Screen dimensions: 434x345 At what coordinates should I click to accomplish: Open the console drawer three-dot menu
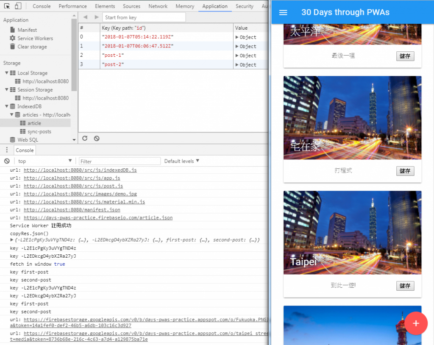pyautogui.click(x=7, y=150)
